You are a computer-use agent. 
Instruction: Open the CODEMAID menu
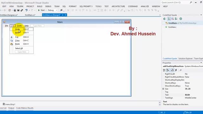click(x=133, y=6)
